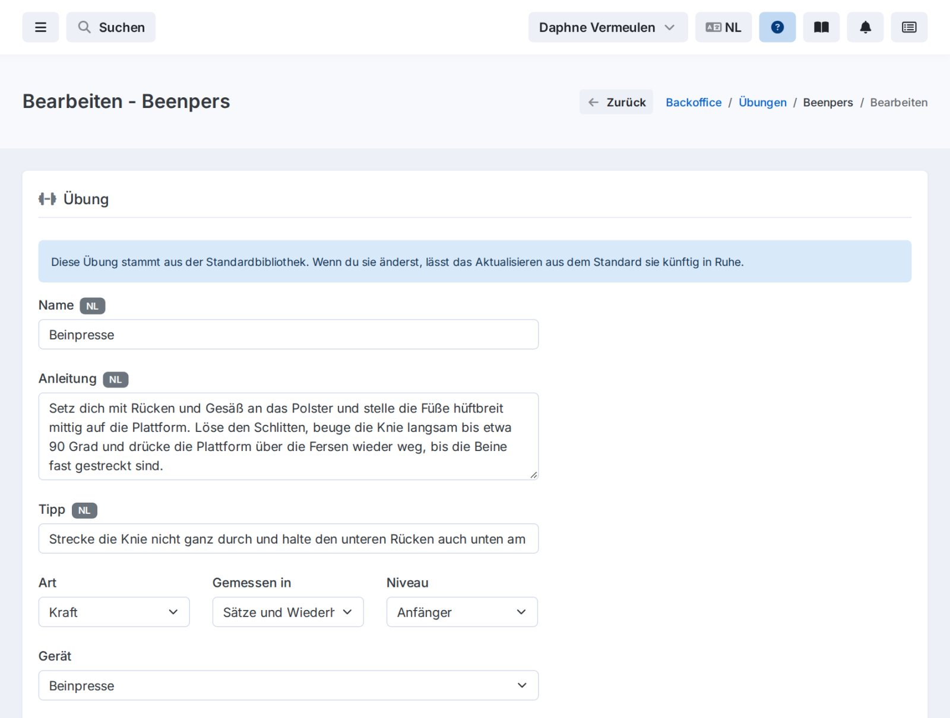
Task: Click the NL badge next to Tipp
Action: pos(84,510)
